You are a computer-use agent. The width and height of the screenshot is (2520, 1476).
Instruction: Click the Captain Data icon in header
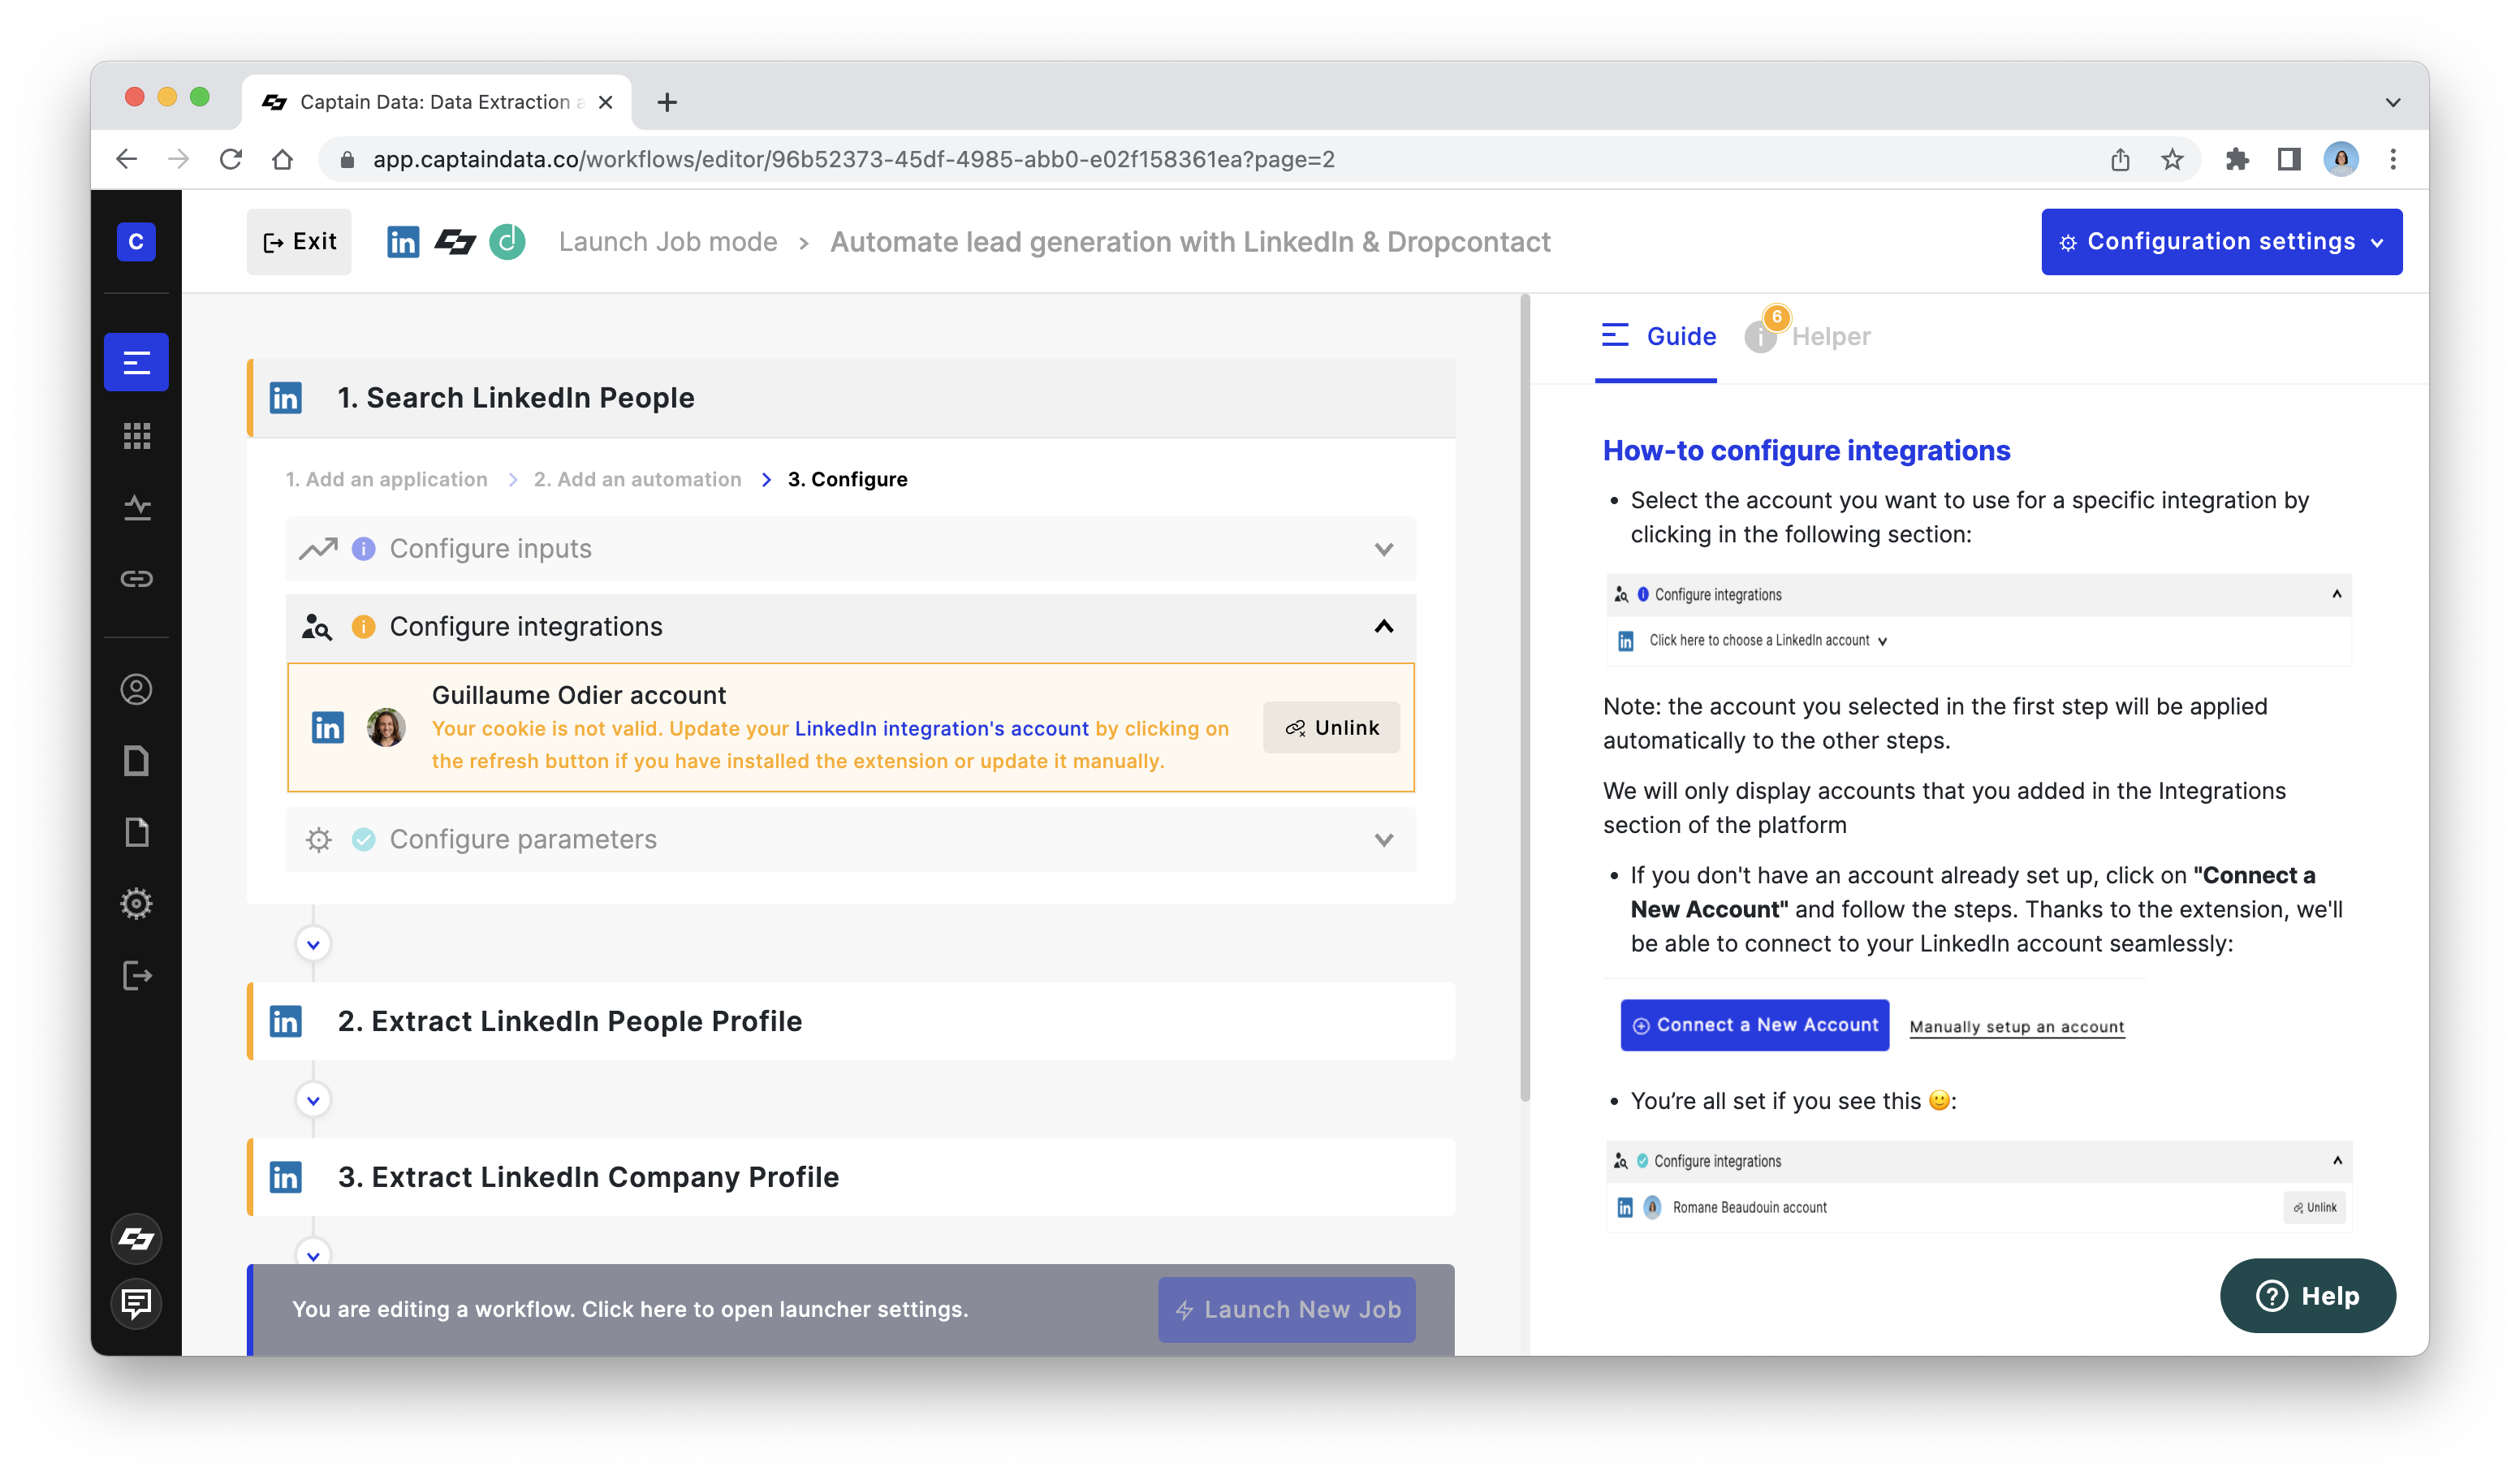(455, 242)
